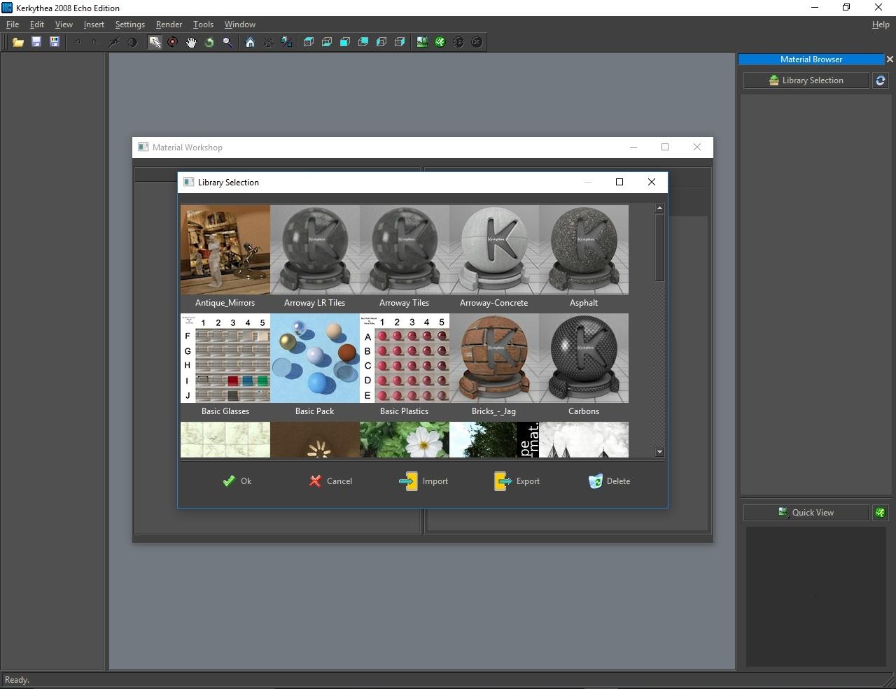Select the Pan hand tool
896x689 pixels.
[191, 42]
